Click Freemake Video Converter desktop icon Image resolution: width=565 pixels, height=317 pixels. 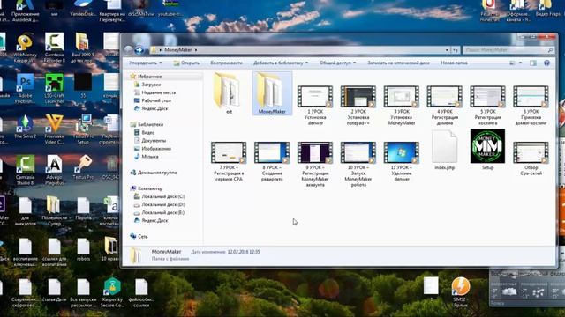tap(54, 129)
